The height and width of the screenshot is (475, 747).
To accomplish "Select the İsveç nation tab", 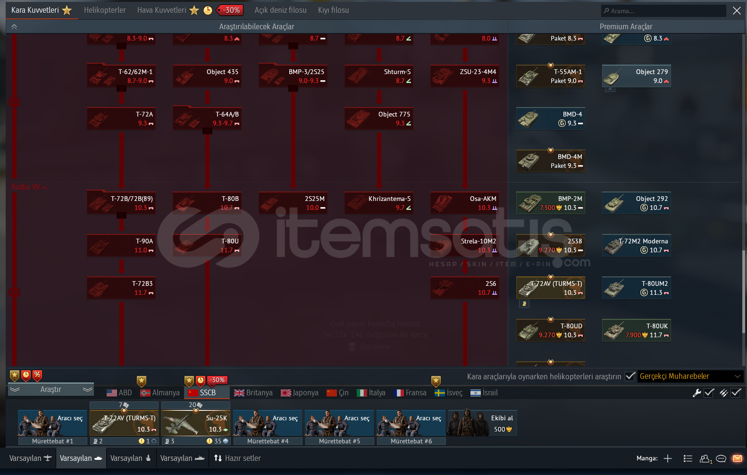I will coord(449,392).
